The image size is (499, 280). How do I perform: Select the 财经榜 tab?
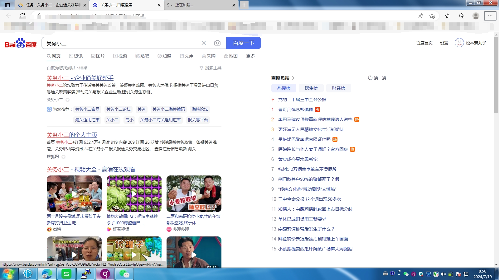click(x=339, y=88)
